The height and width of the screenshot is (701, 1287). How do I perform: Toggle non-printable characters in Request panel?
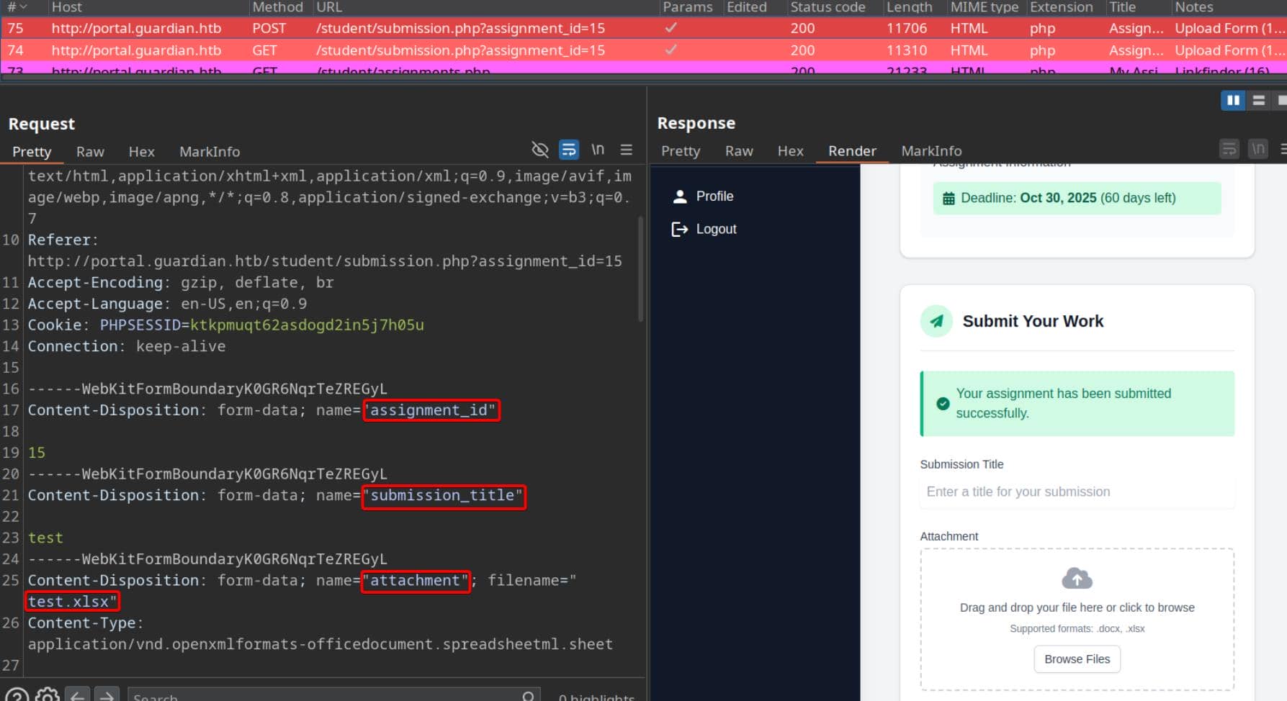pyautogui.click(x=539, y=150)
